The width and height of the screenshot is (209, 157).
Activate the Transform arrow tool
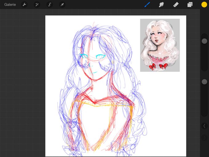click(62, 5)
